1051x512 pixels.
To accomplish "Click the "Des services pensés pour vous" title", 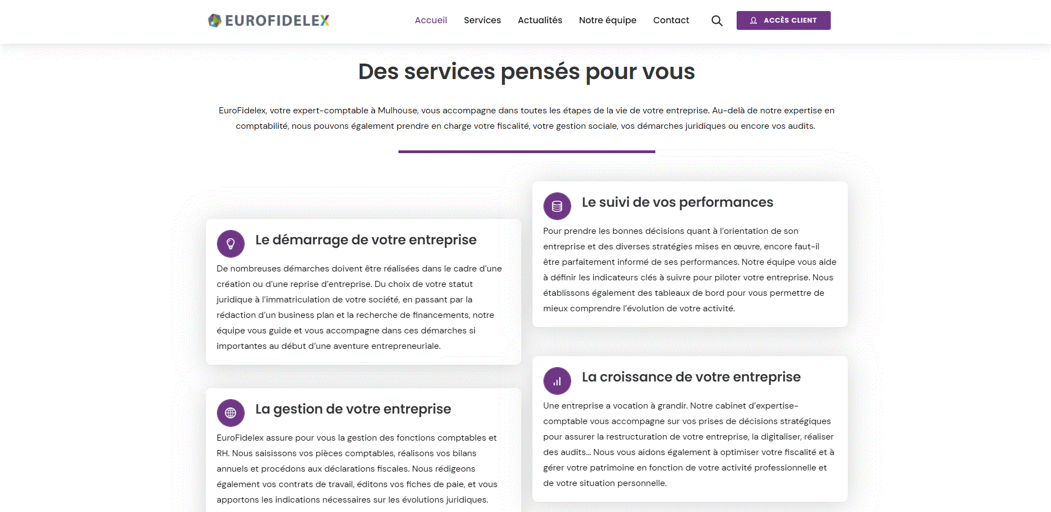I will tap(526, 72).
